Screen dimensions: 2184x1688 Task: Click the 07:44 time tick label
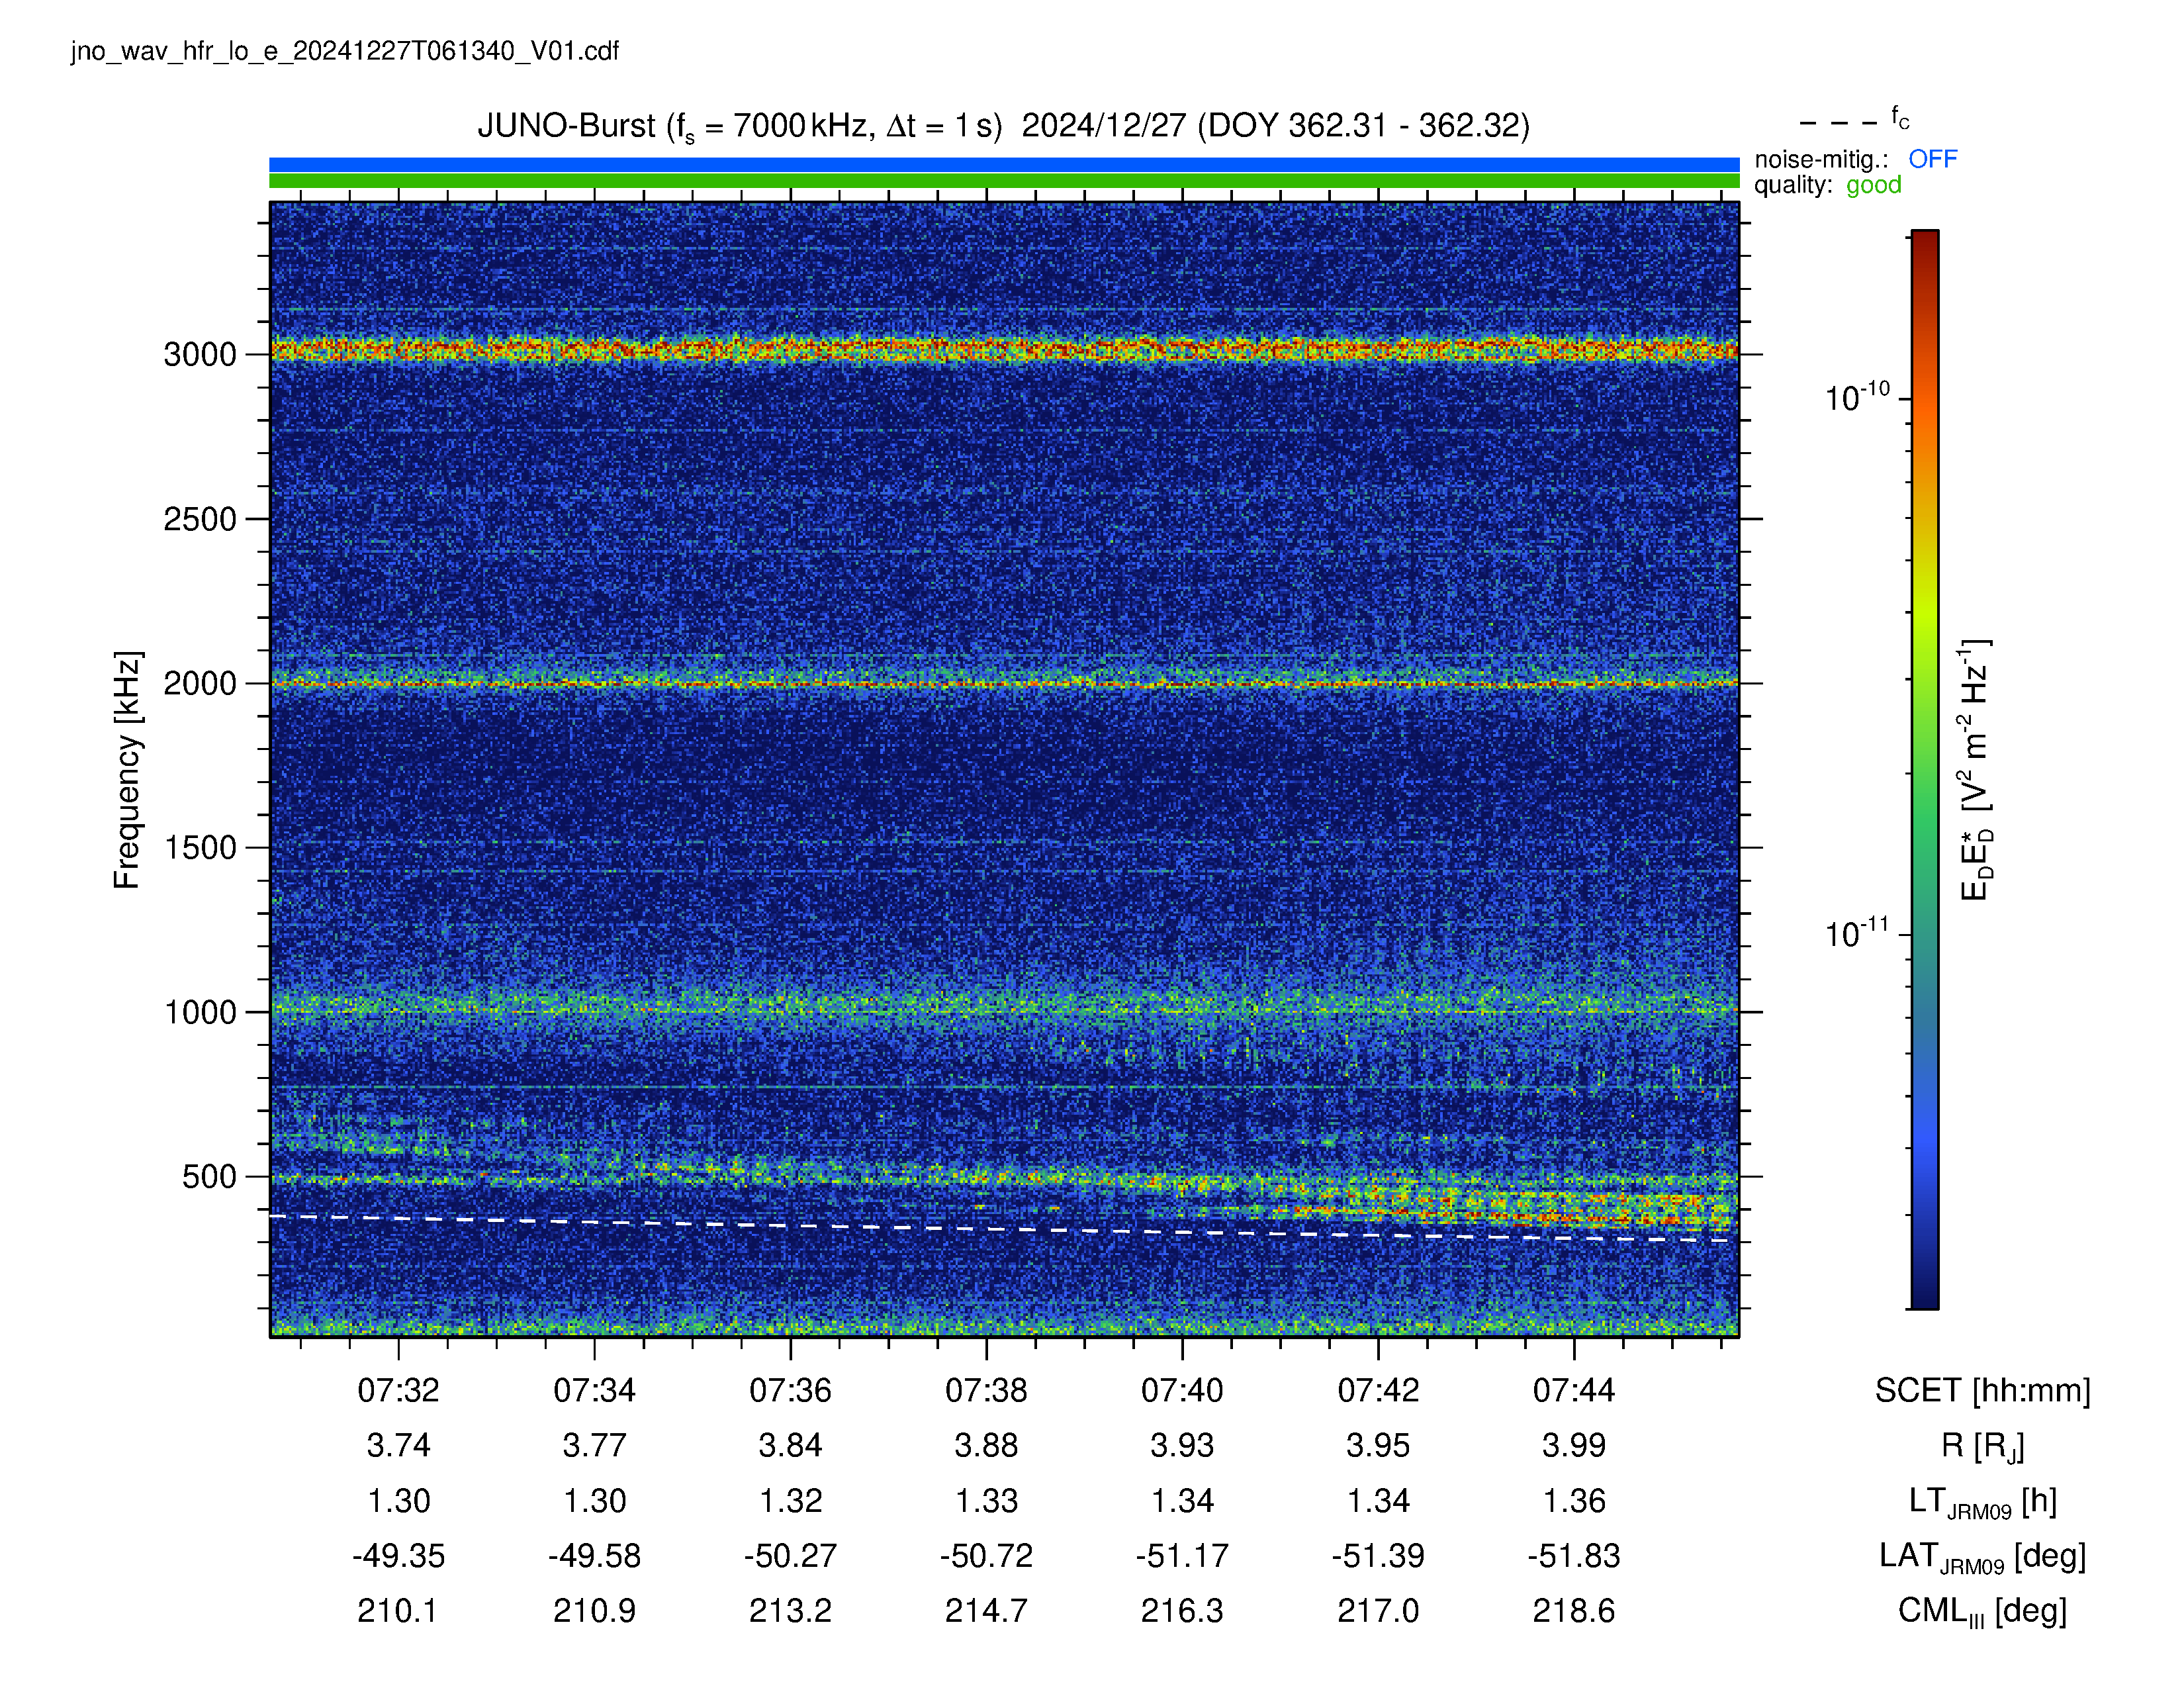[x=1574, y=1390]
